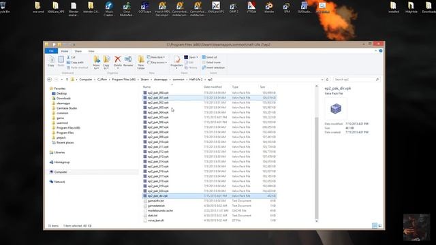This screenshot has height=245, width=436.
Task: Click History in the Open group
Action: pyautogui.click(x=191, y=67)
